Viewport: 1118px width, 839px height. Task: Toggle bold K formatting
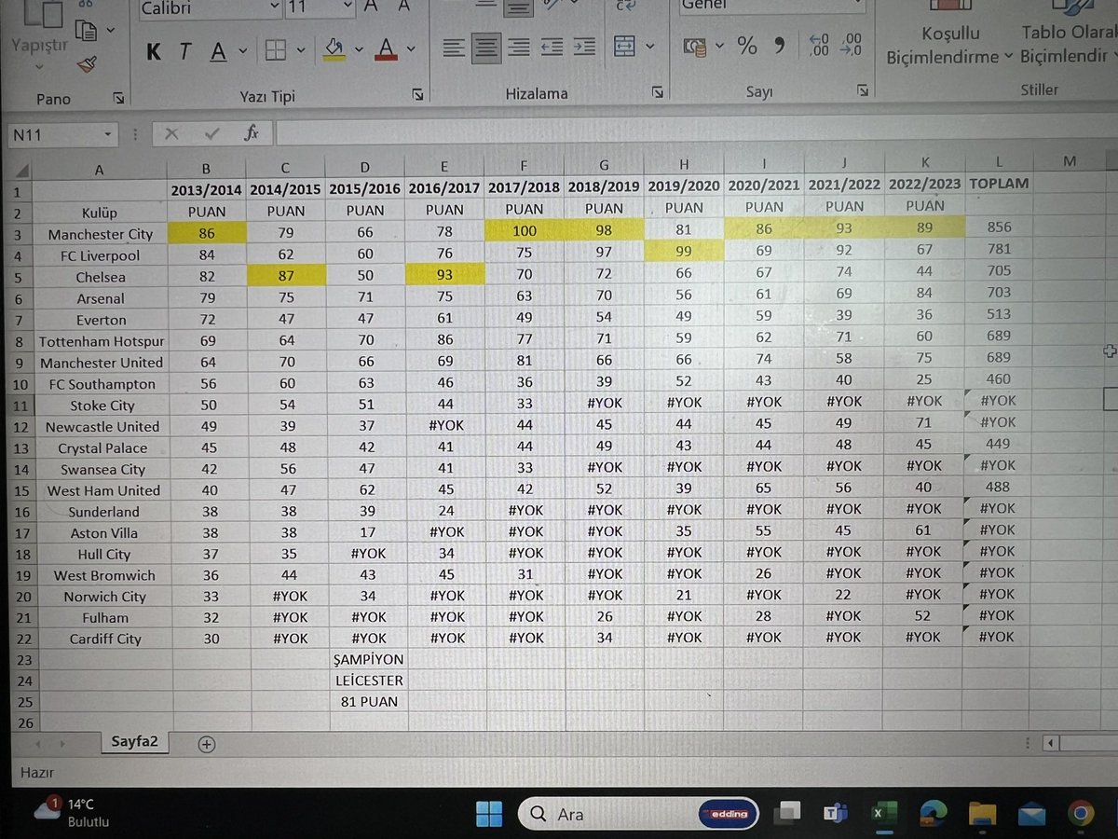(x=153, y=51)
